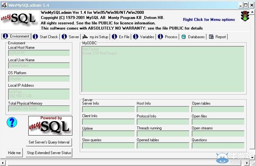Click the info icon on the Start Check tab
This screenshot has width=256, height=166.
click(35, 37)
